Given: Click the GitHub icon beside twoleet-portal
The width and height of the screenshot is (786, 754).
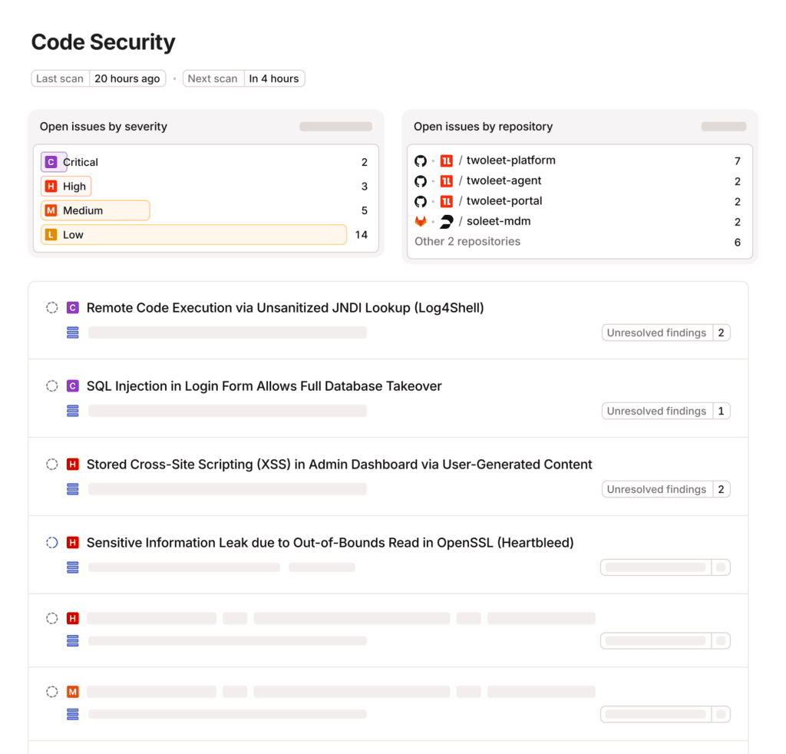Looking at the screenshot, I should 421,201.
